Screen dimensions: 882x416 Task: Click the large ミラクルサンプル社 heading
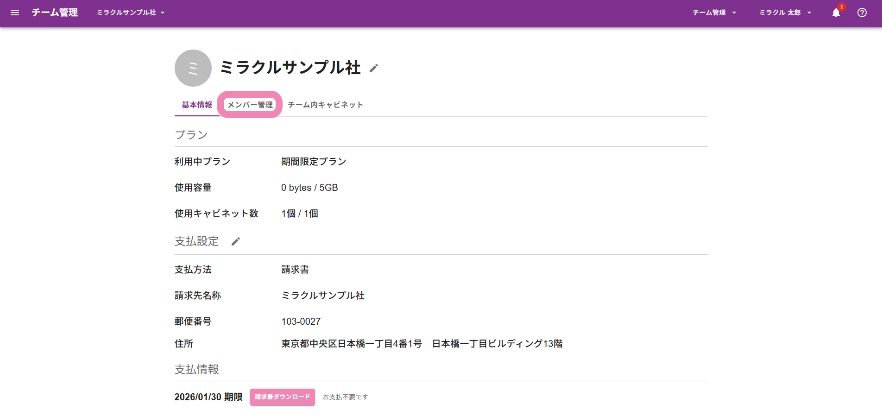pyautogui.click(x=290, y=68)
